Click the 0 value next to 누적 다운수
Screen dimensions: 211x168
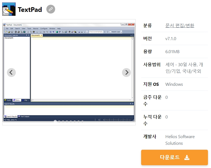pos(166,117)
